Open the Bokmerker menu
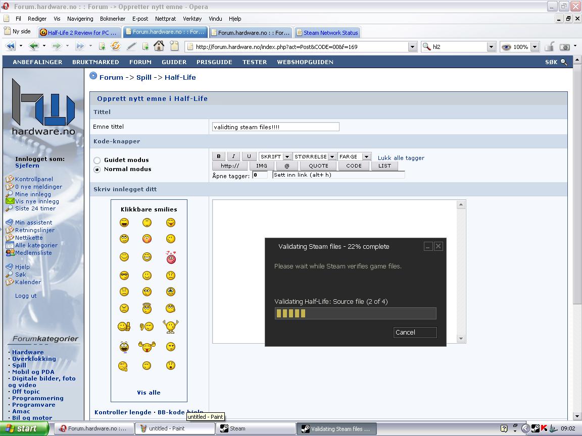This screenshot has width=582, height=436. point(113,19)
